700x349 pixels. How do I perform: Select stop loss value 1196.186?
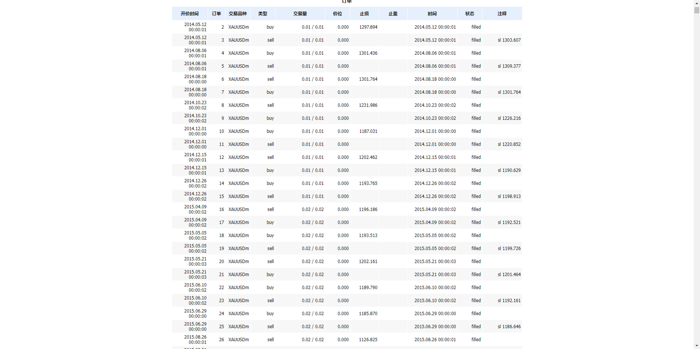[x=368, y=209]
